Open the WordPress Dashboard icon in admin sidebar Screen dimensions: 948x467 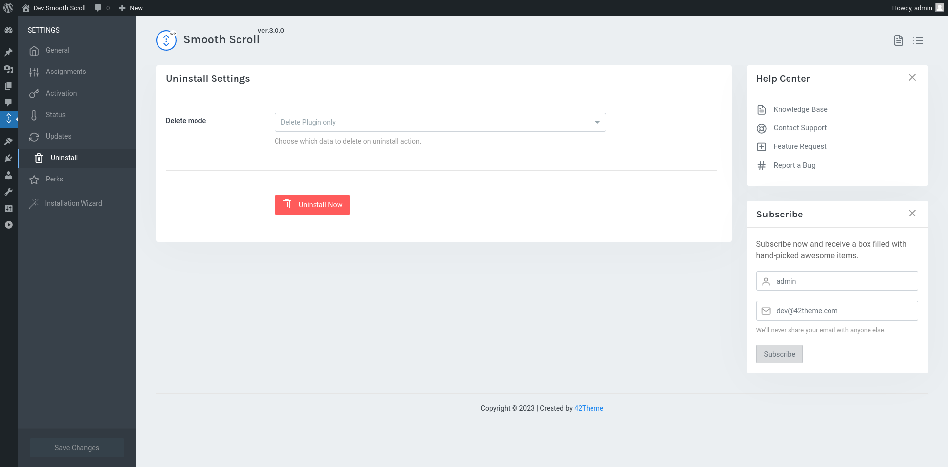8,30
